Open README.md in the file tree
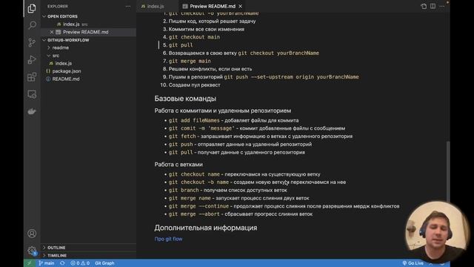 point(66,79)
